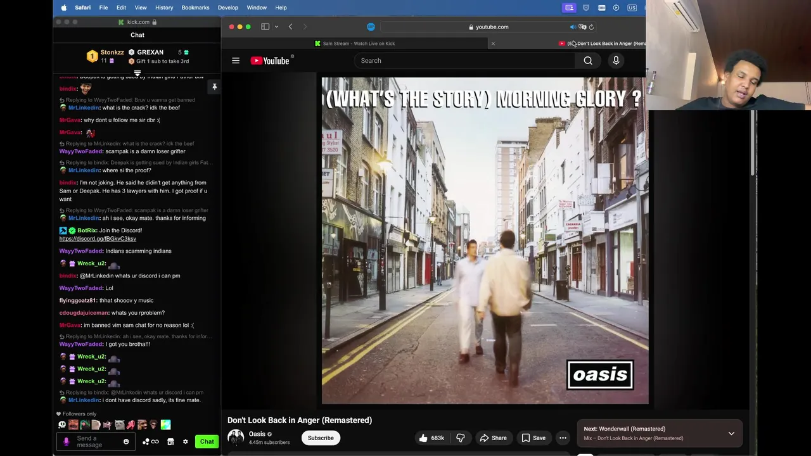811x456 pixels.
Task: Click the purple microphone in chat input
Action: point(66,441)
